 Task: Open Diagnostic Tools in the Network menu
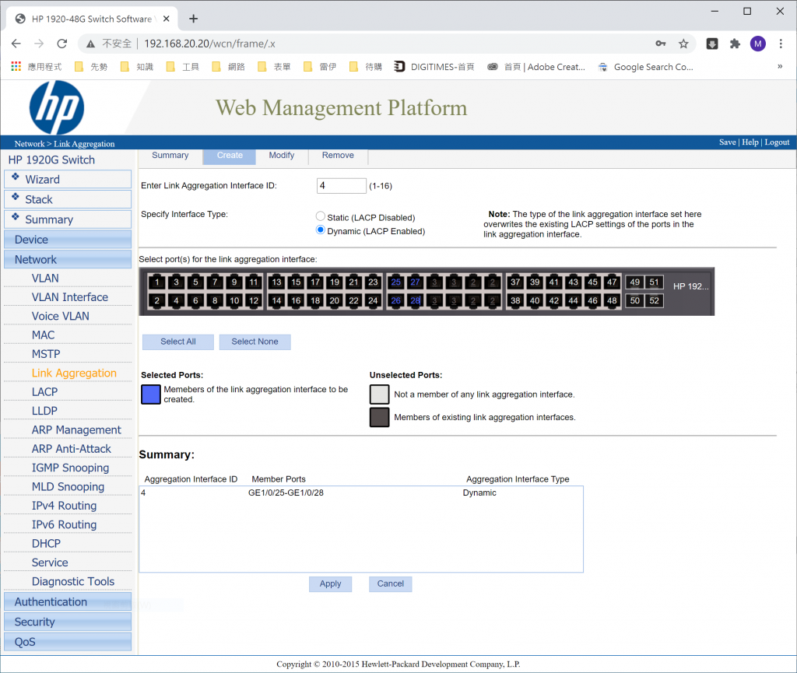tap(73, 581)
